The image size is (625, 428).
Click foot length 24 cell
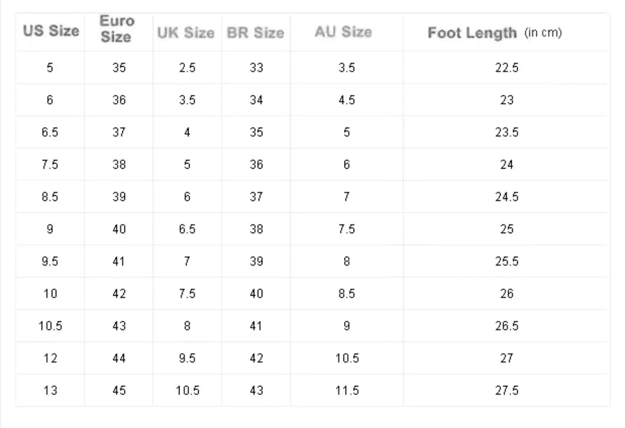[506, 164]
